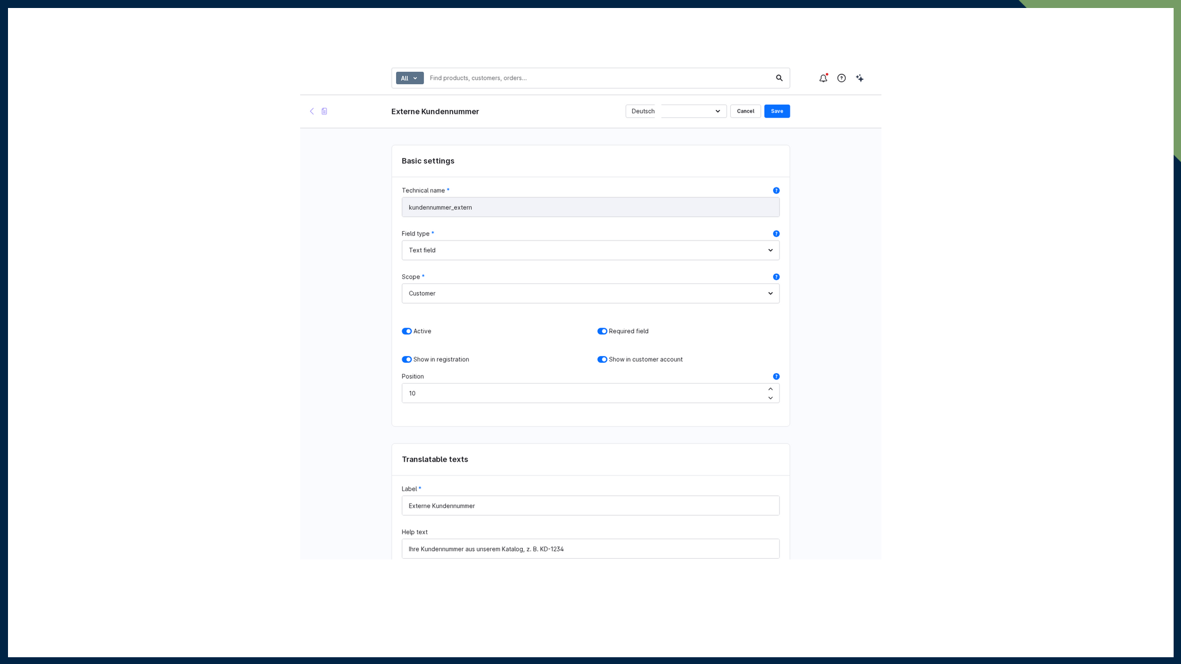
Task: Click the Label input with Externe Kundennummer
Action: click(590, 506)
